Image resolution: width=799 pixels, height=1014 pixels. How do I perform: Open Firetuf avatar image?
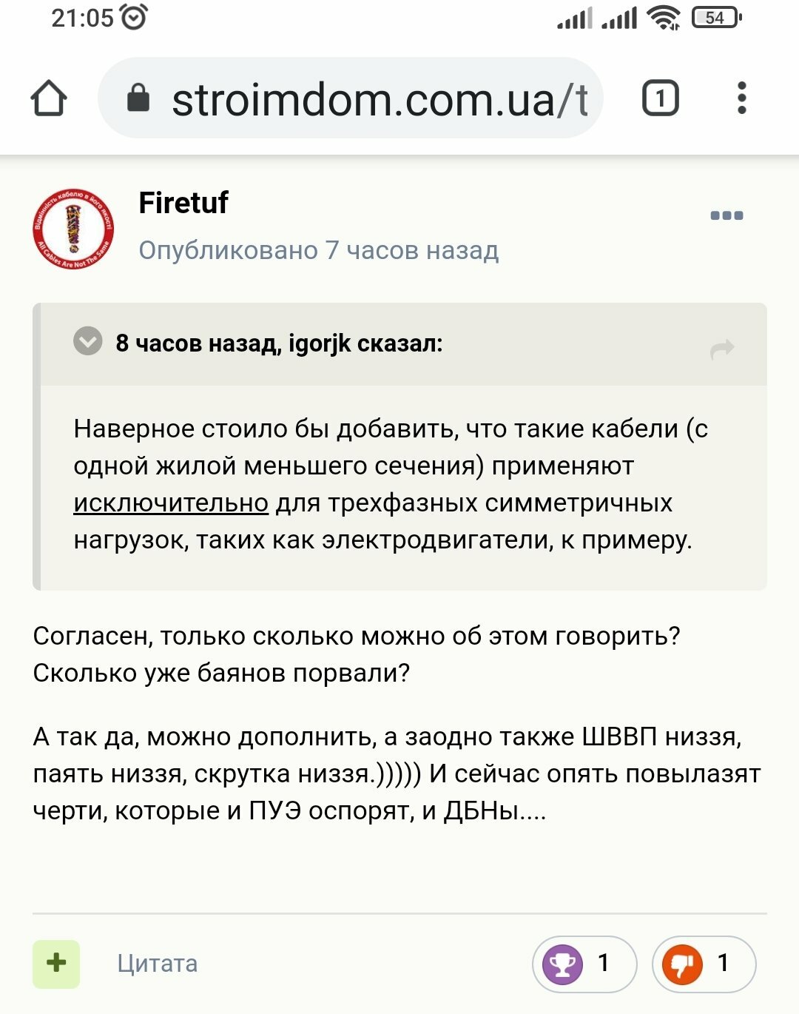[x=73, y=228]
